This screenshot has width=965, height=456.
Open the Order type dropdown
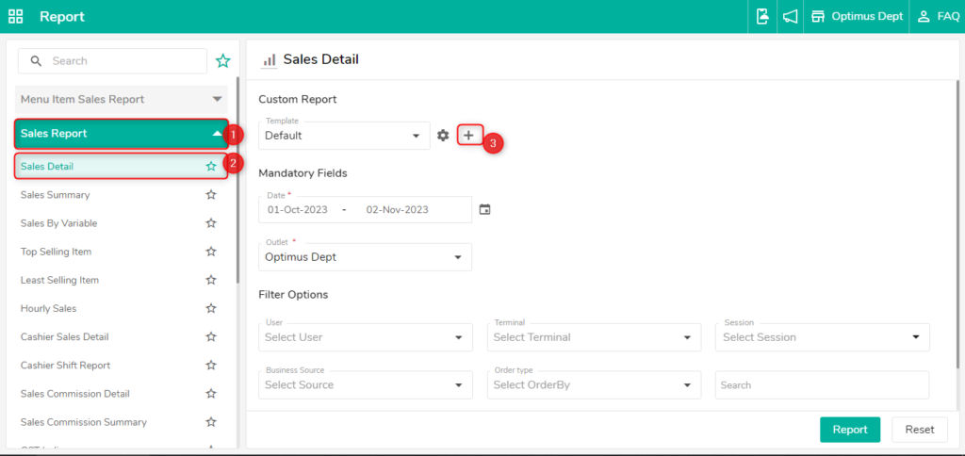point(594,384)
